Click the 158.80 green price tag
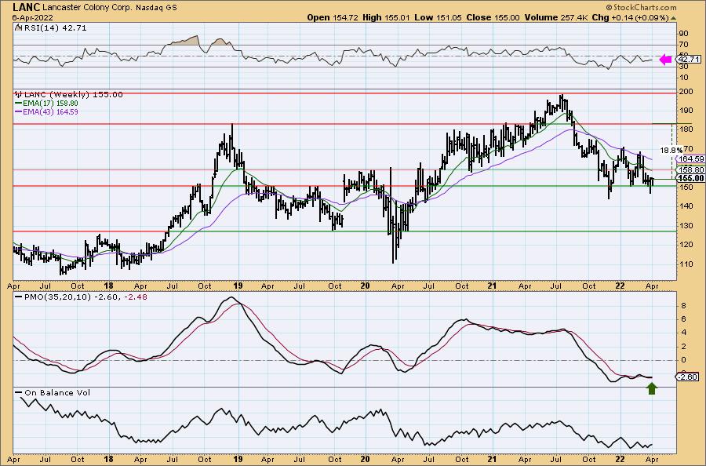The height and width of the screenshot is (466, 706). click(x=690, y=169)
